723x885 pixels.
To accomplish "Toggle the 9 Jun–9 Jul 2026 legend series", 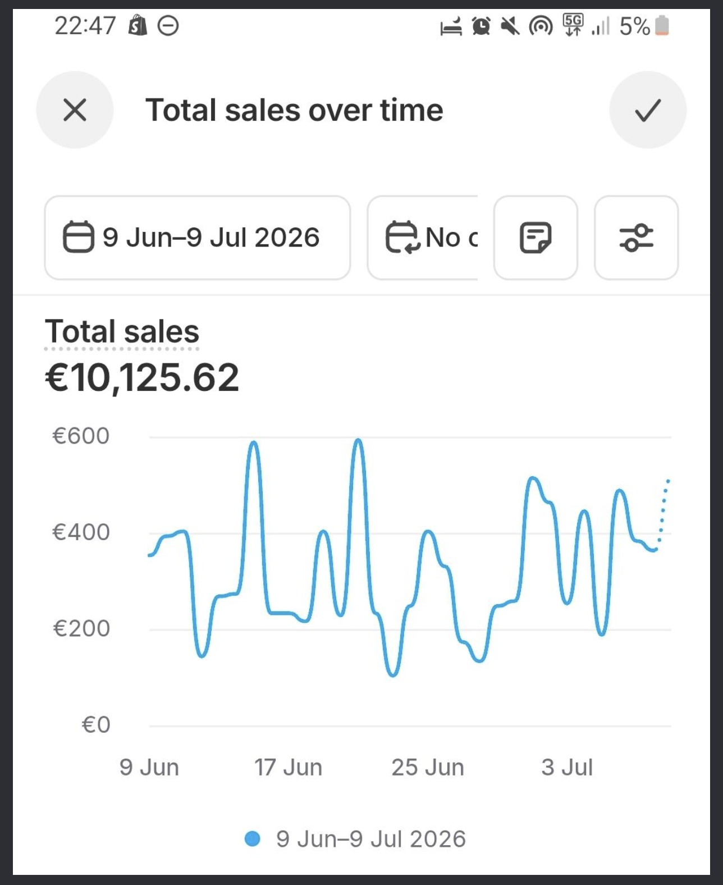I will [x=355, y=839].
